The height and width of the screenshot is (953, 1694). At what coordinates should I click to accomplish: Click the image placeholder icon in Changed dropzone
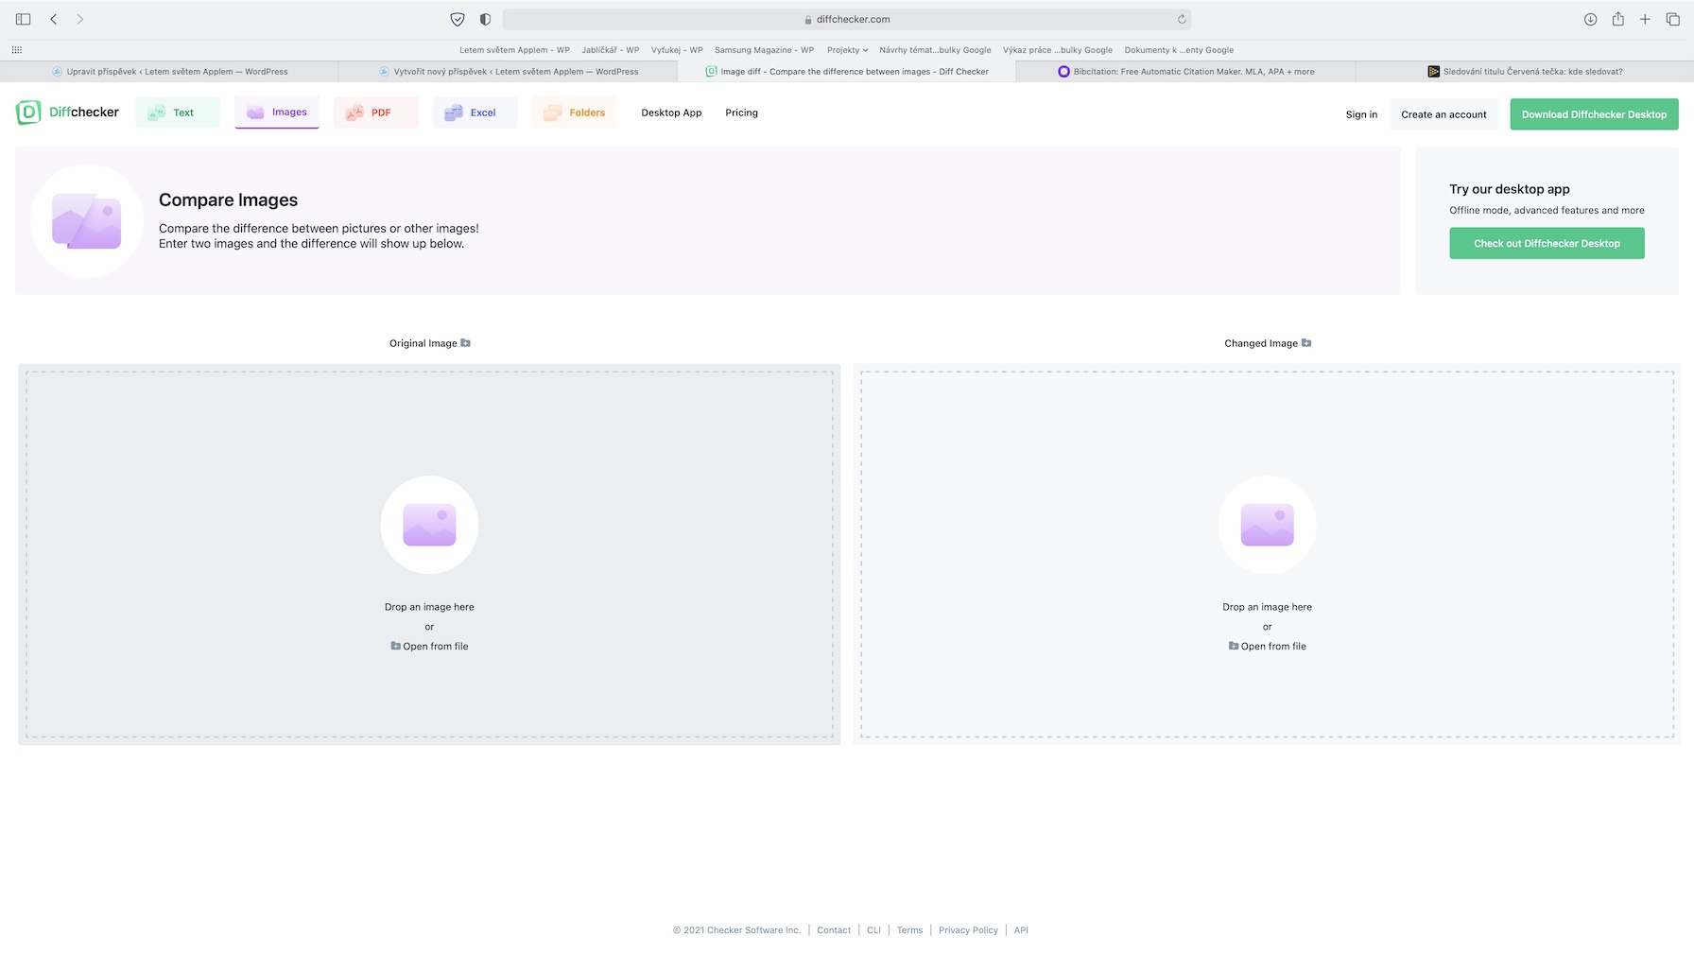1267,525
